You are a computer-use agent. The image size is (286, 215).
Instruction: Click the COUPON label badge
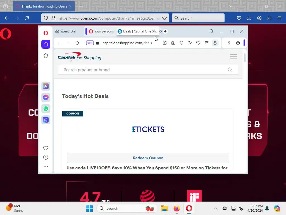pyautogui.click(x=73, y=114)
